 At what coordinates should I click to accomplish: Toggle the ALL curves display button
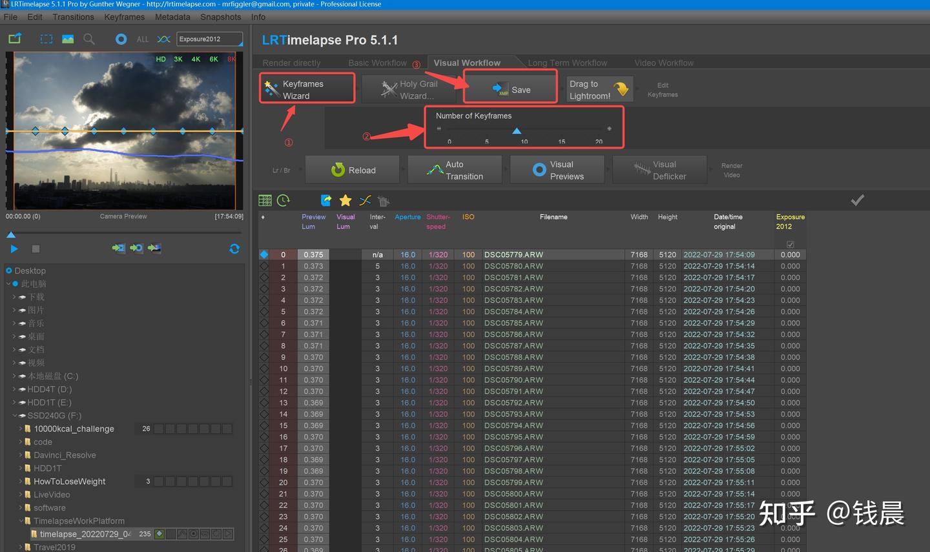click(x=142, y=39)
